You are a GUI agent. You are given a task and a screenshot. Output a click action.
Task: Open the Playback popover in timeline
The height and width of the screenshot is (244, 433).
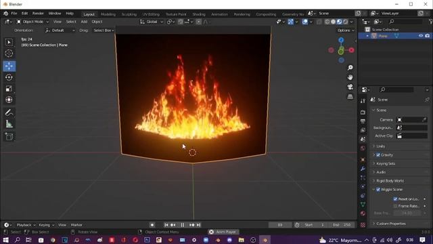(x=26, y=225)
